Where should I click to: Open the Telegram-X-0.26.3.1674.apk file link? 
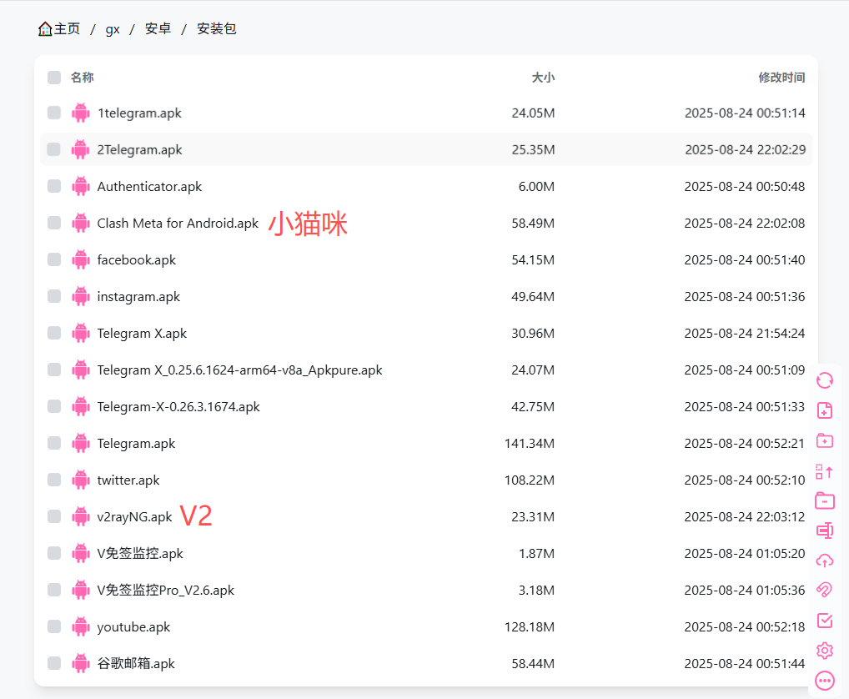(x=178, y=407)
